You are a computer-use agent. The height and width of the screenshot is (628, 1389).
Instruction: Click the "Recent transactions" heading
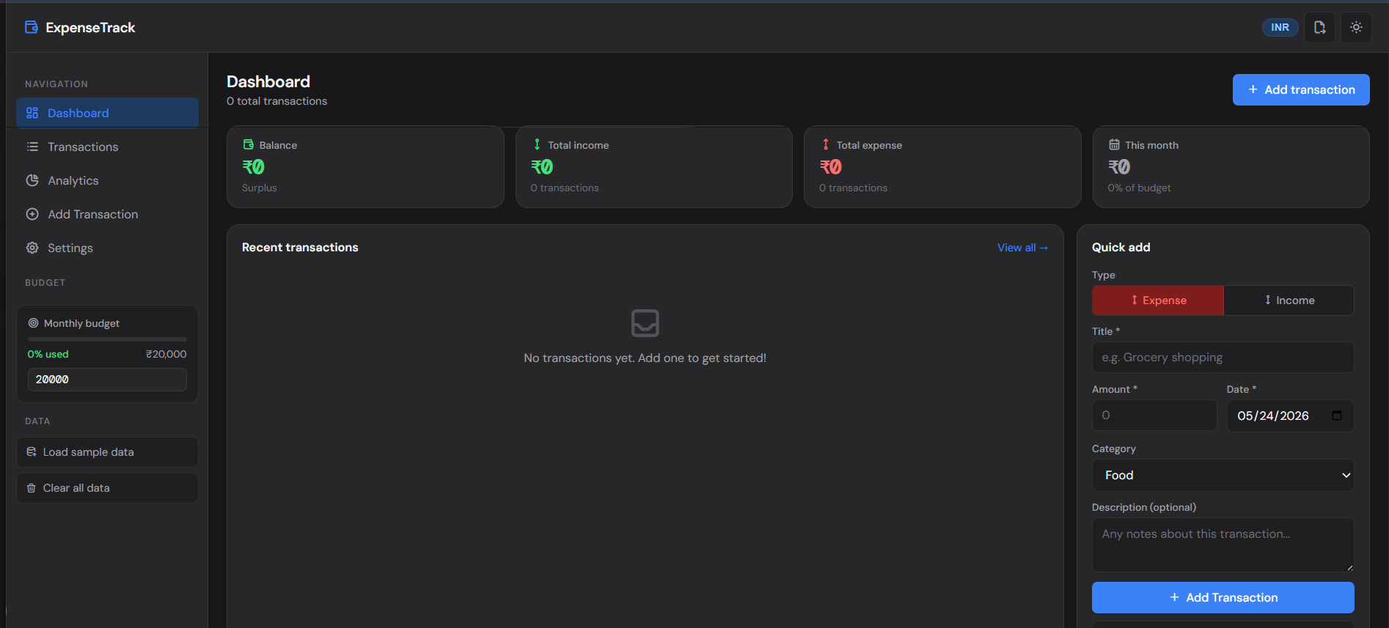[x=300, y=248]
